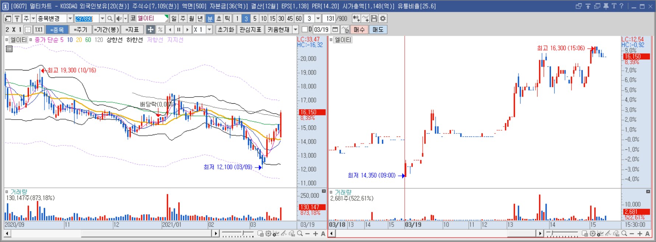Click the pin window icon in title bar
The width and height of the screenshot is (656, 242).
pos(606,6)
